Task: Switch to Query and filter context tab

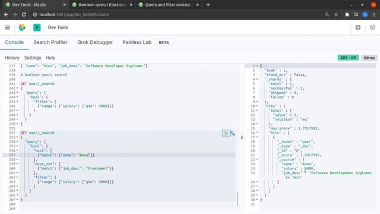Action: pos(168,5)
